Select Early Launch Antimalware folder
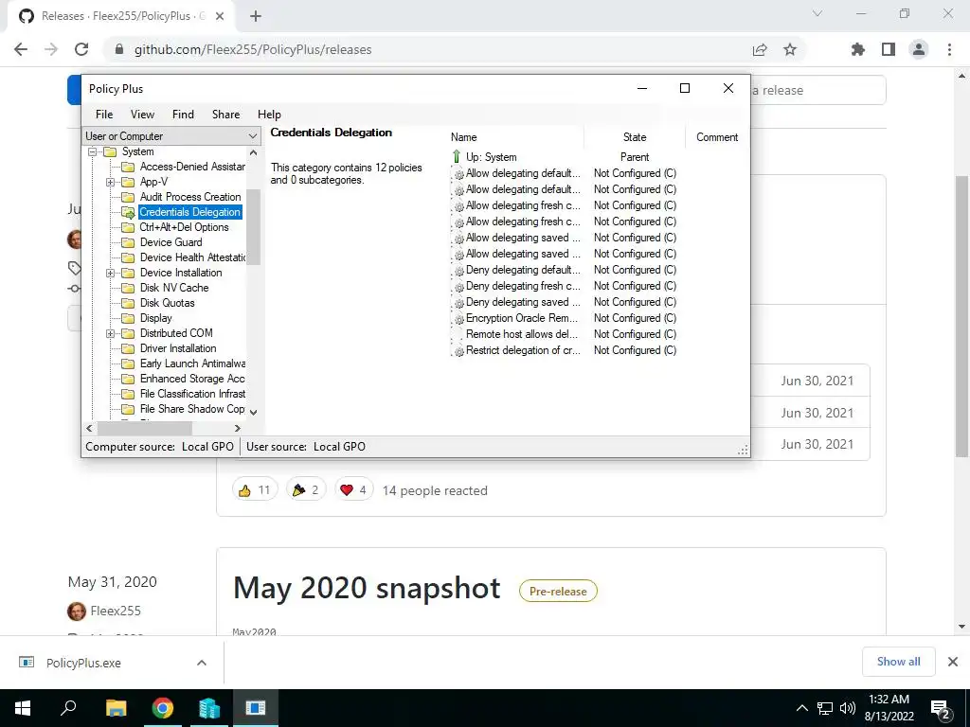 click(x=191, y=363)
